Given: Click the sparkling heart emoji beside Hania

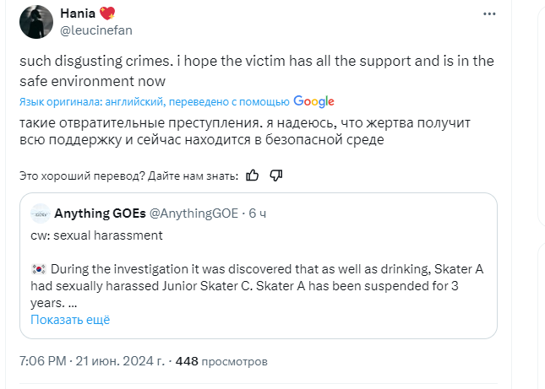Looking at the screenshot, I should coord(108,14).
